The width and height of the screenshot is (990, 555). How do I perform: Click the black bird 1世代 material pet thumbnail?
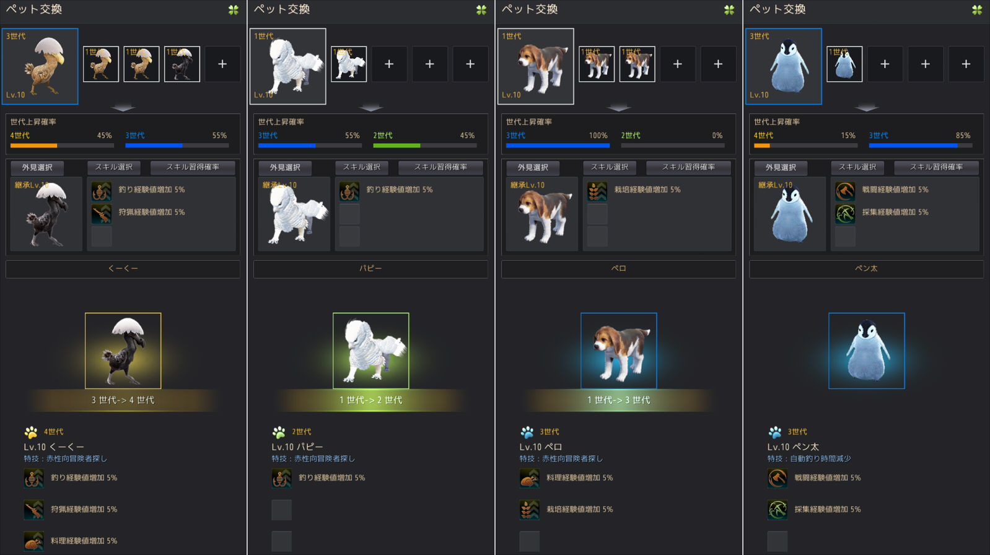coord(182,64)
